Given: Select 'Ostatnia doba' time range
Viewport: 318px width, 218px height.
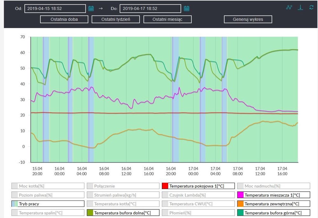Looking at the screenshot, I should (64, 19).
